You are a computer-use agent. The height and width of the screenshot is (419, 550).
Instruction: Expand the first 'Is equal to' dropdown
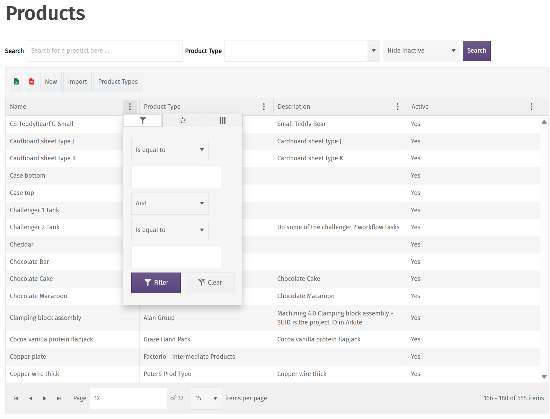point(170,150)
